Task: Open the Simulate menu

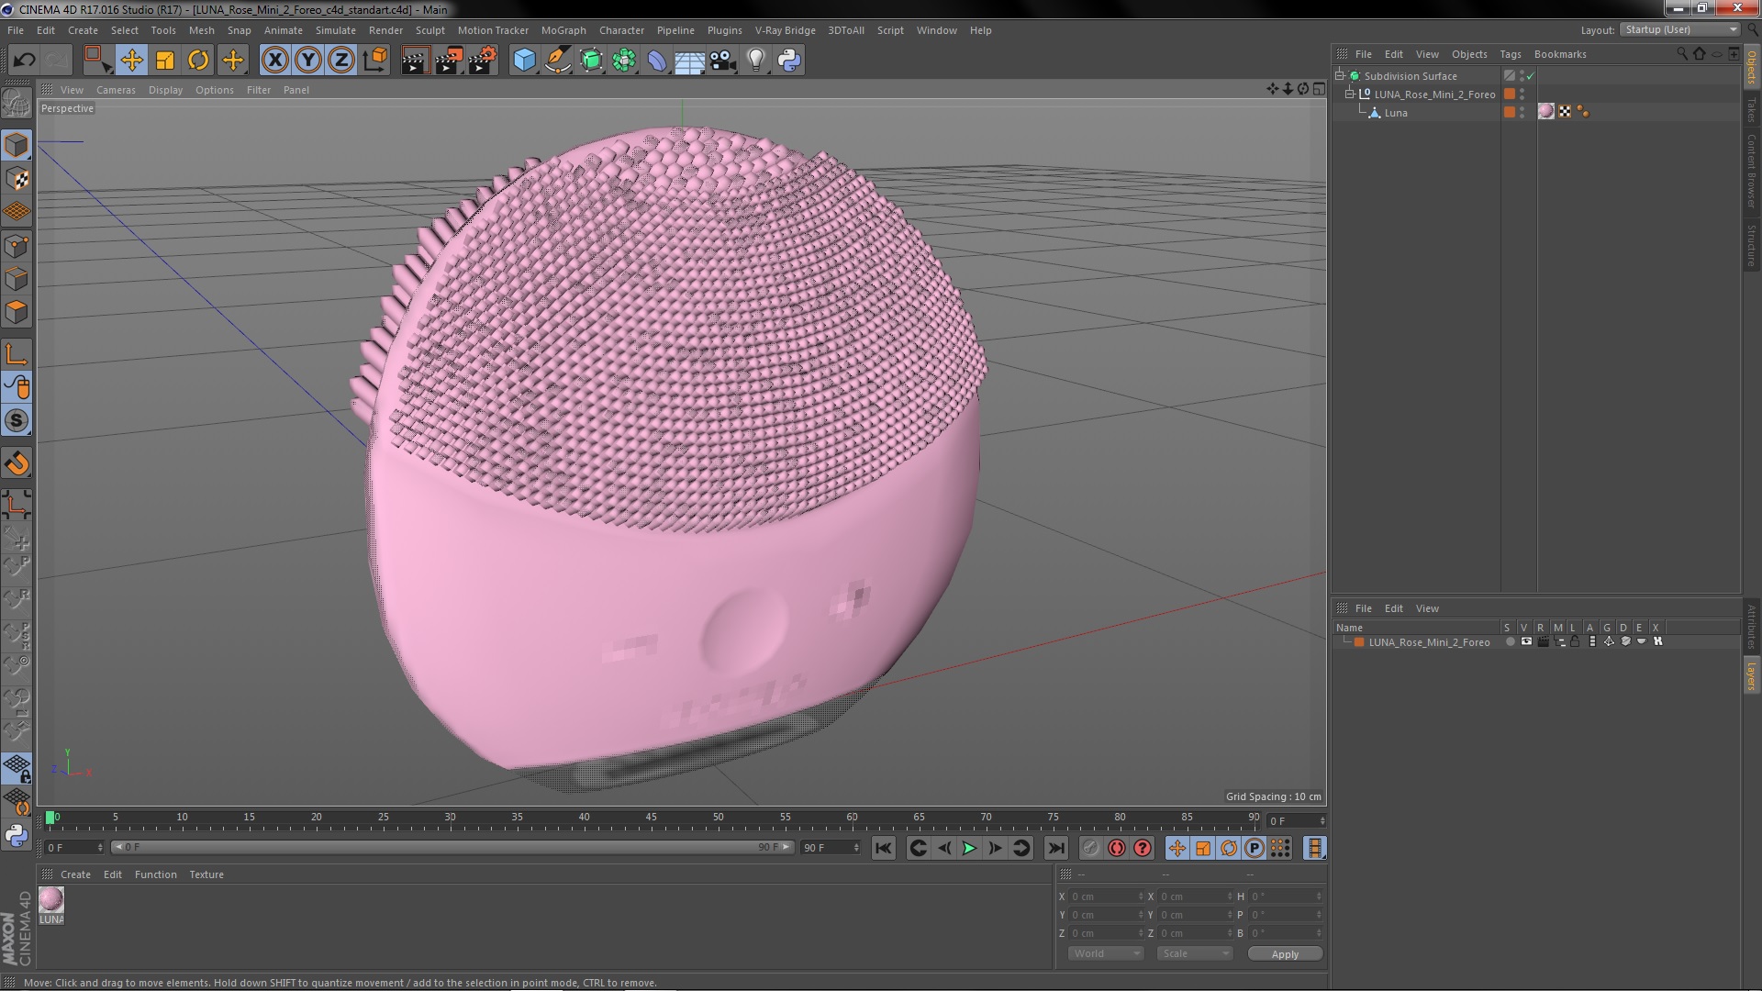Action: pos(335,30)
